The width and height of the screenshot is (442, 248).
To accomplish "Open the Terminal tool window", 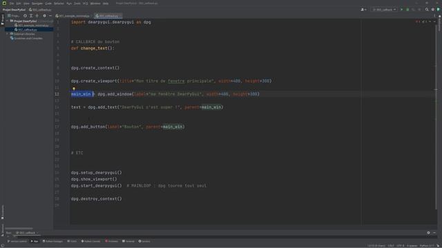I will [128, 241].
